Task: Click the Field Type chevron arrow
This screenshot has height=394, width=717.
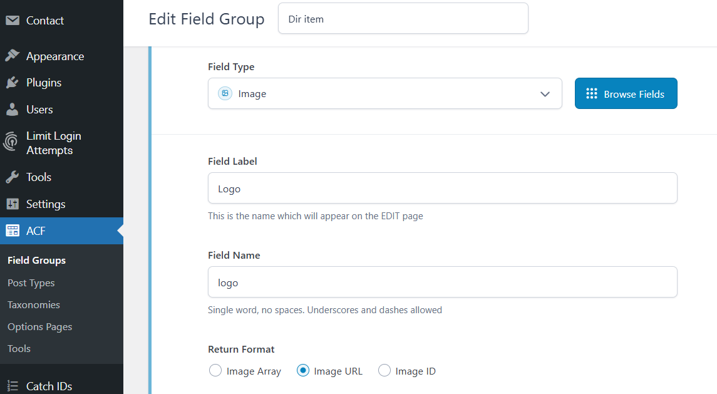Action: click(545, 94)
